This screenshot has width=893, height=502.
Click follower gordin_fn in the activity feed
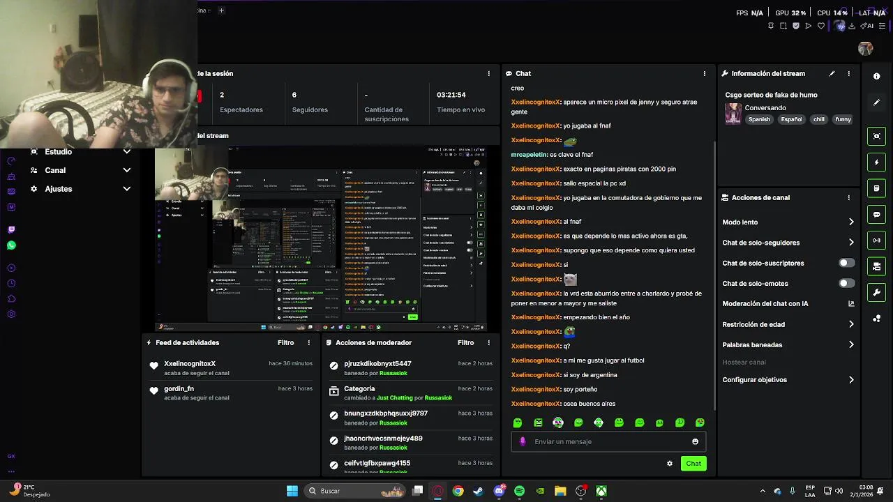(179, 389)
